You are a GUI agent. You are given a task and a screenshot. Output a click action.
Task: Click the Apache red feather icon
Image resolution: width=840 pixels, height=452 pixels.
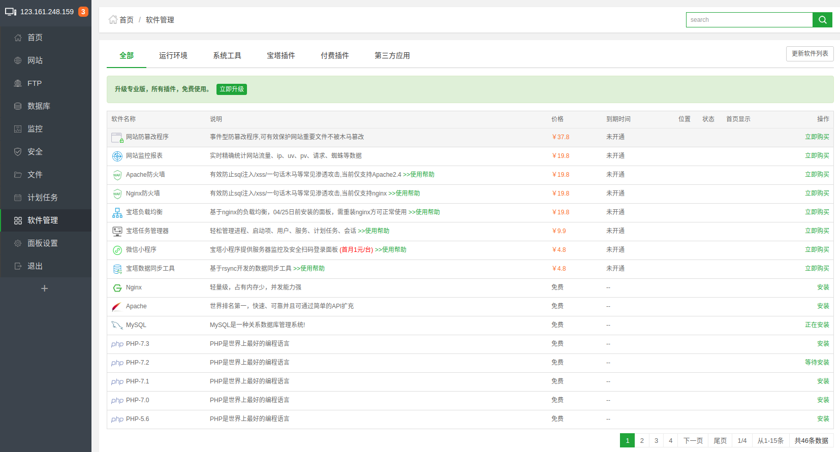point(117,307)
